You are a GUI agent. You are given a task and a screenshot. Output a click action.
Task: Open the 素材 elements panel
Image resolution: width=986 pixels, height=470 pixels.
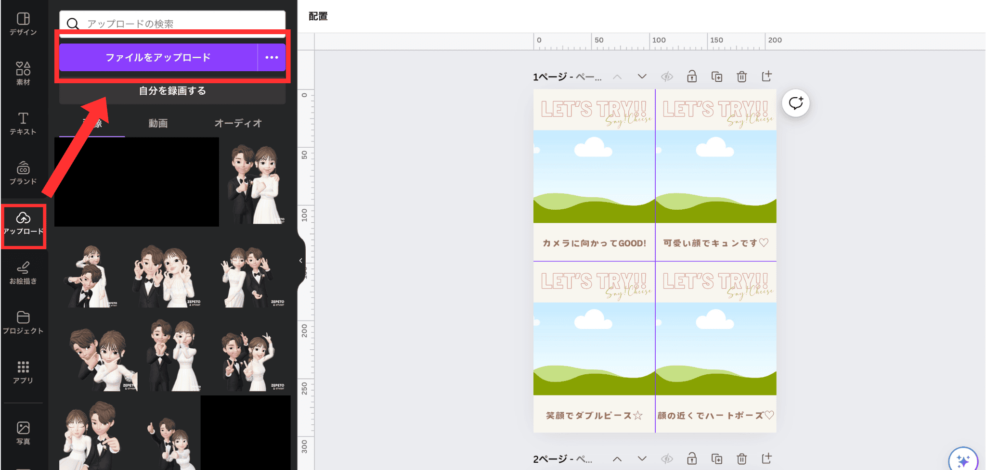[x=23, y=74]
